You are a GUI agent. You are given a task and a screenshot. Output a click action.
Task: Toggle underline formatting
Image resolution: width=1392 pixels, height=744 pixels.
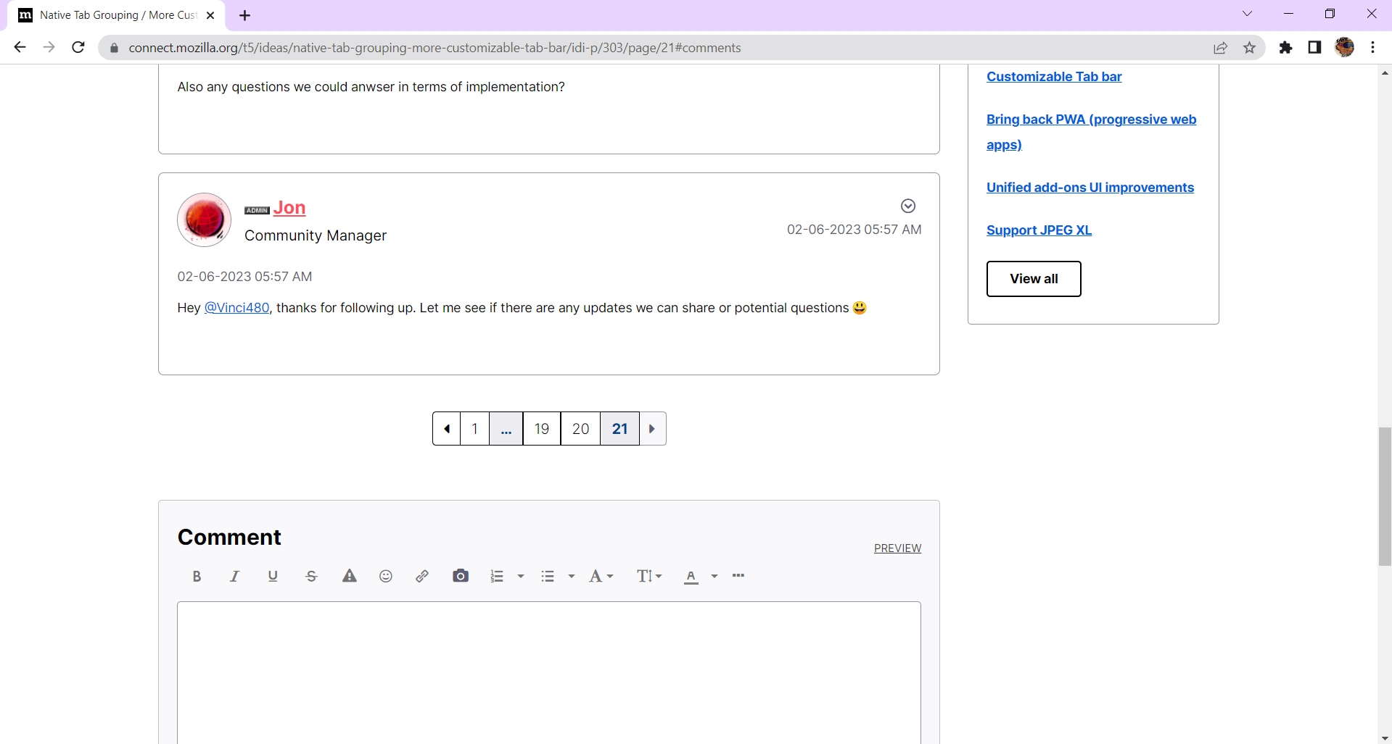(273, 576)
